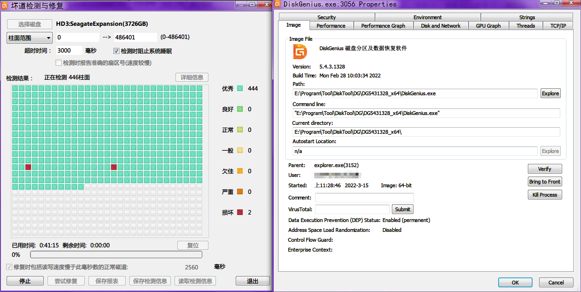The height and width of the screenshot is (292, 581).
Task: Click Cancel in the Properties window
Action: [556, 282]
